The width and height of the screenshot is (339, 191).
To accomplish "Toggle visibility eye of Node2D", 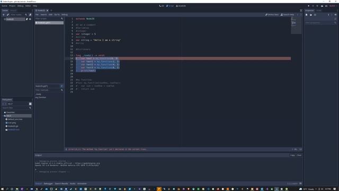I will (x=30, y=19).
